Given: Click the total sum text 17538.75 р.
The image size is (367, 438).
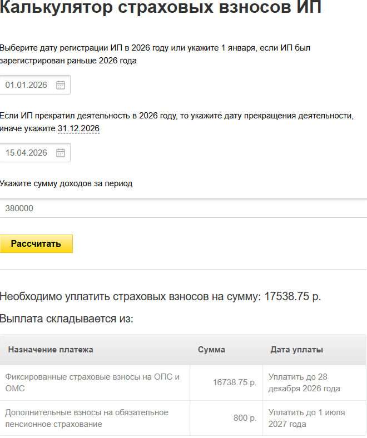Looking at the screenshot, I should point(292,296).
